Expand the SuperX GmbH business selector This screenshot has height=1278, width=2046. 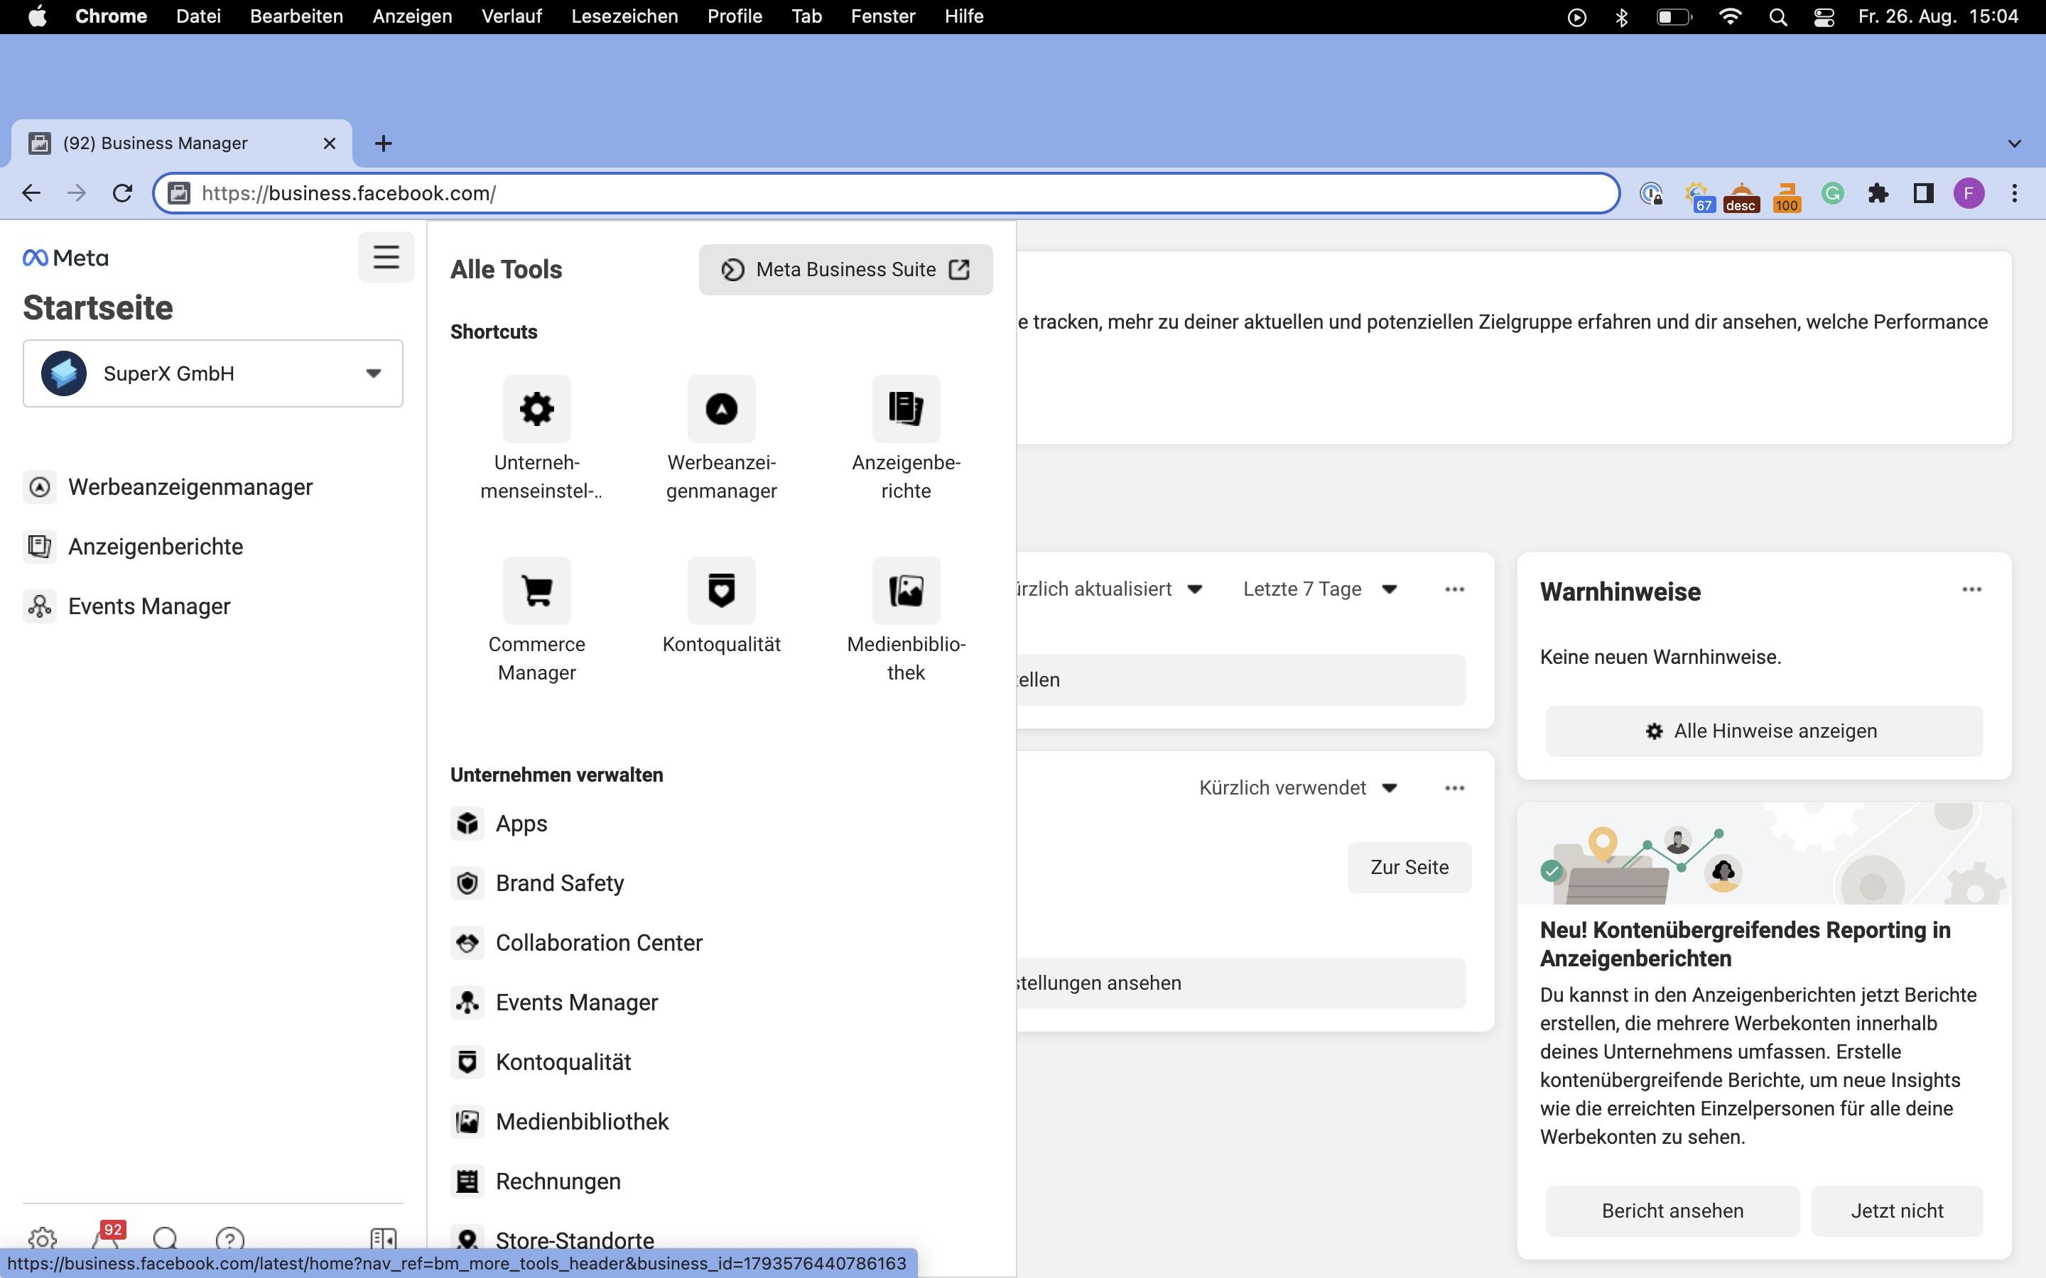coord(213,373)
